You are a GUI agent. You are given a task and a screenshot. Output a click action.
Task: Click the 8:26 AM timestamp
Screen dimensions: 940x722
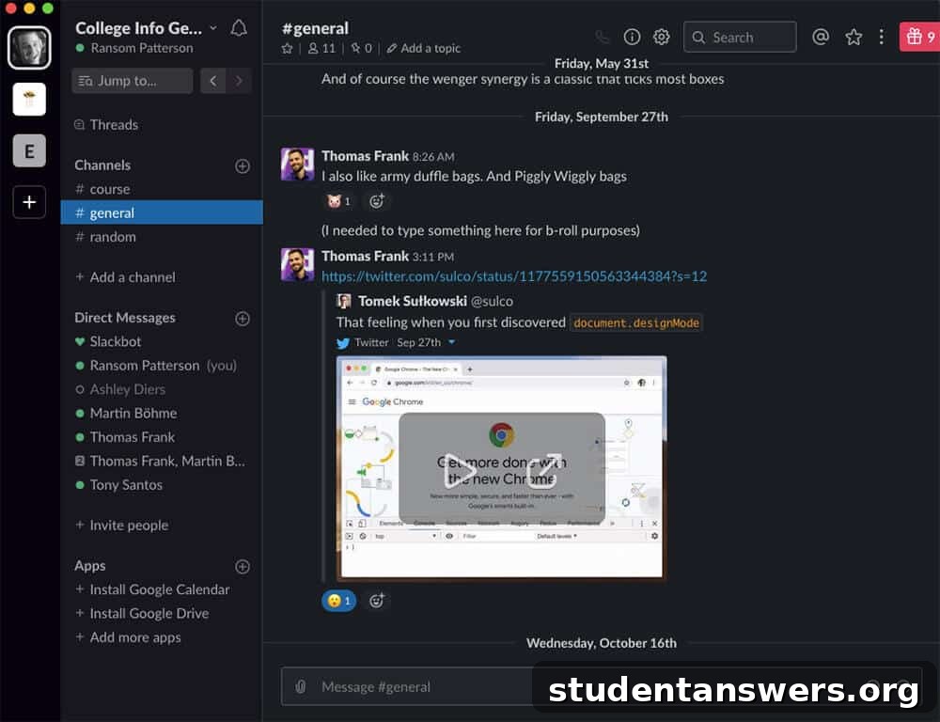point(433,157)
